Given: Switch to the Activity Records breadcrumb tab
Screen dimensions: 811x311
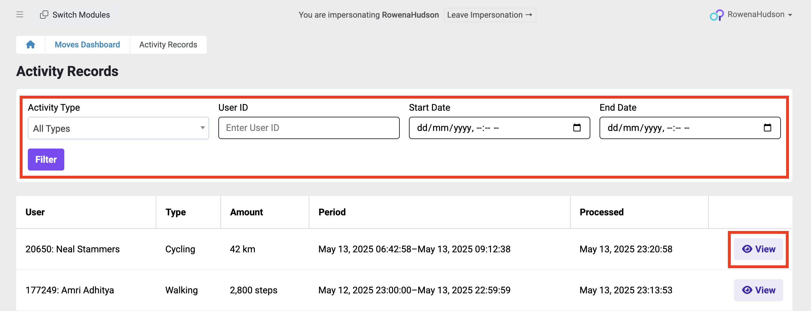Looking at the screenshot, I should 168,45.
